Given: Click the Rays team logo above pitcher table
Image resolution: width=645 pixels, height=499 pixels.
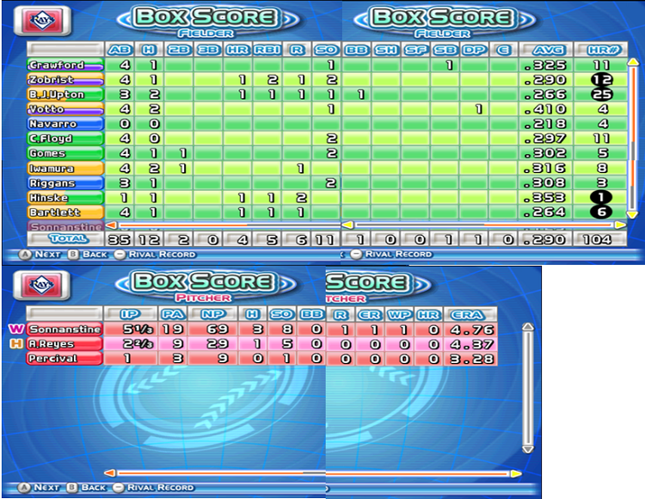Looking at the screenshot, I should tap(42, 285).
